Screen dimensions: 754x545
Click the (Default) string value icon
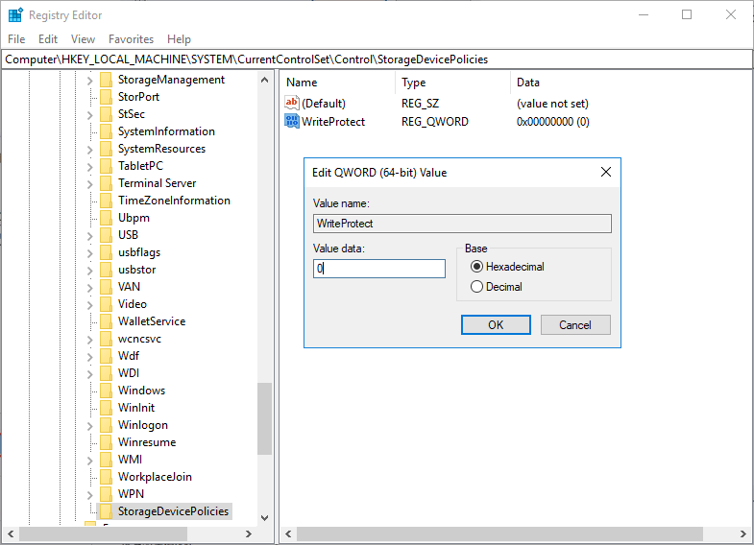pyautogui.click(x=292, y=103)
